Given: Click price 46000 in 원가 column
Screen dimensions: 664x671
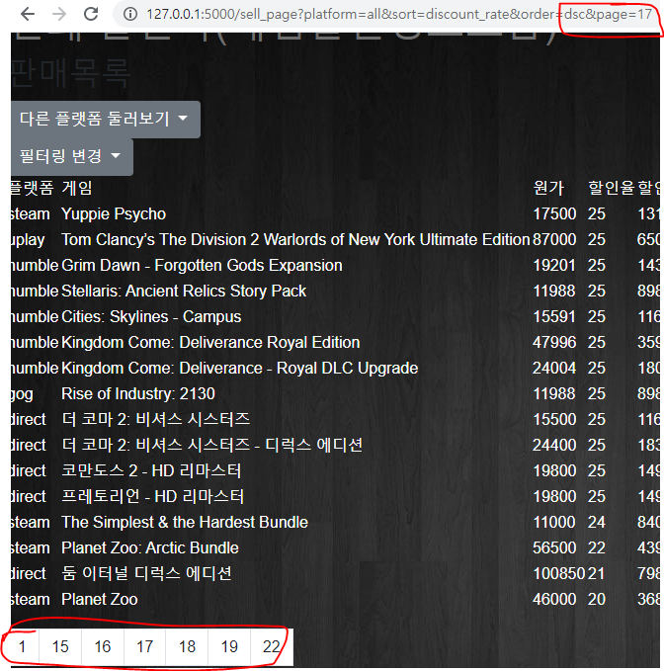Looking at the screenshot, I should (x=554, y=599).
